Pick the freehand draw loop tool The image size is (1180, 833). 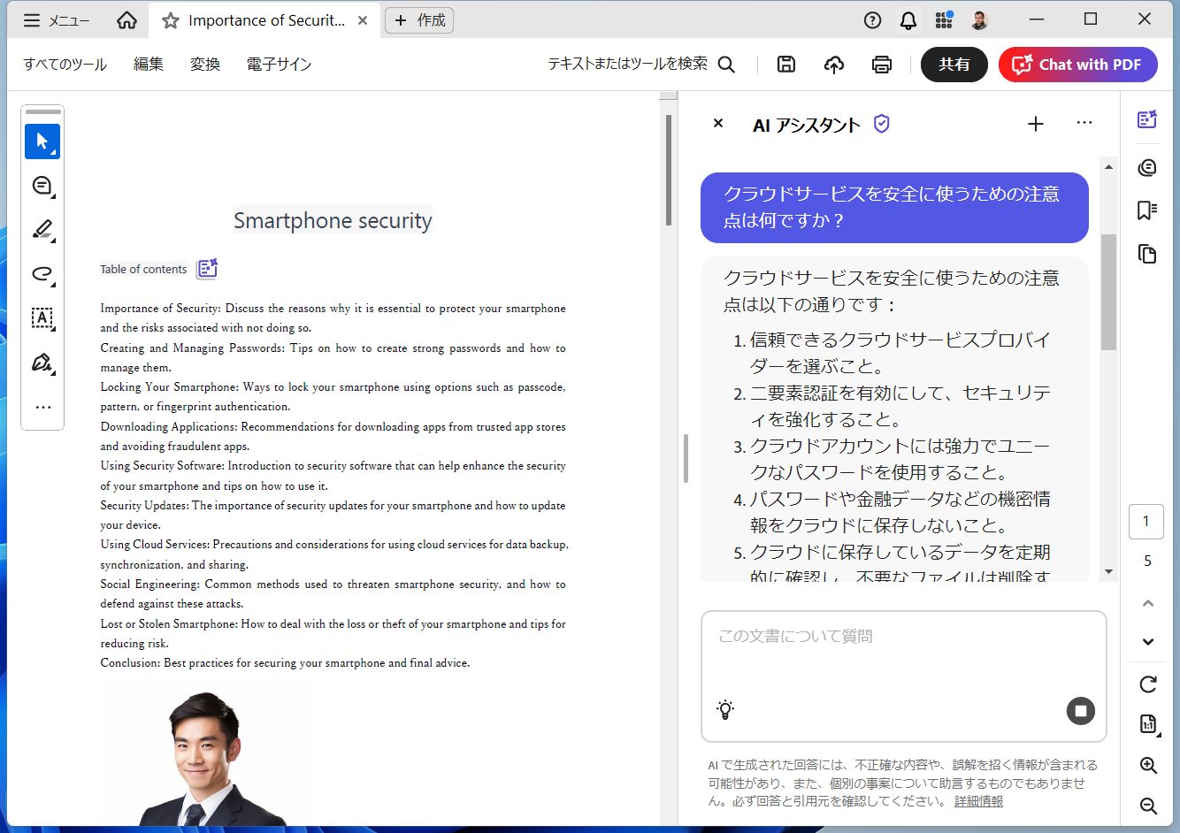(42, 274)
